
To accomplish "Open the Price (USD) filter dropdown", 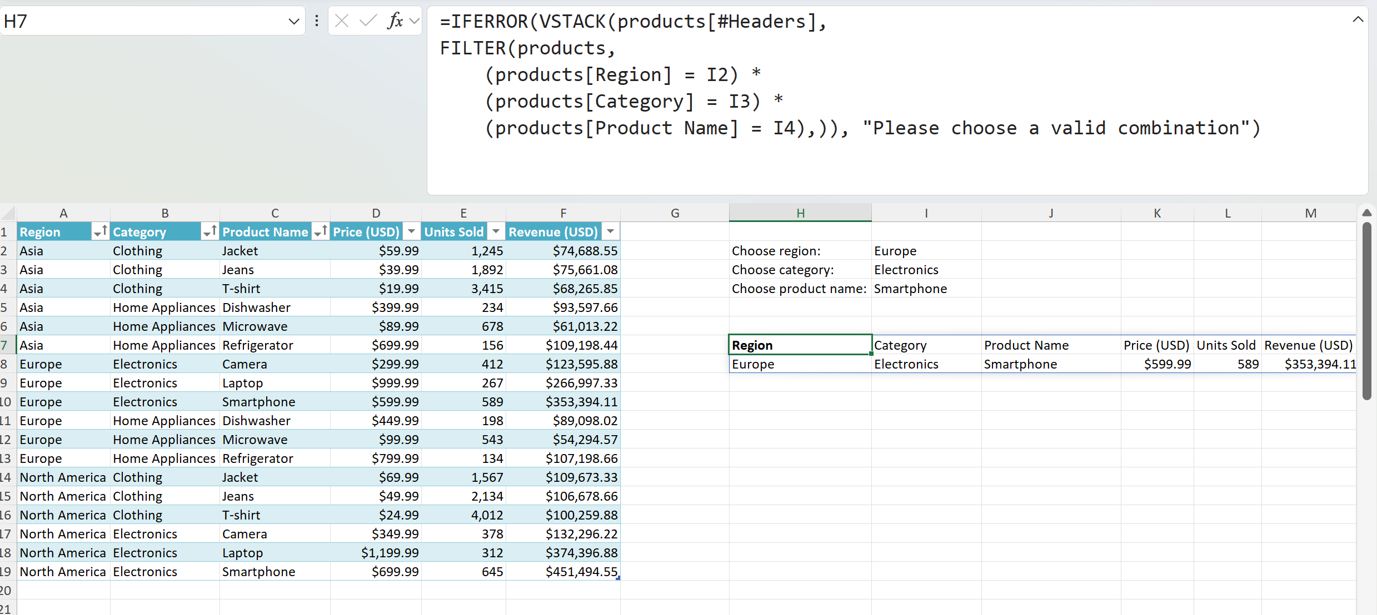I will click(411, 232).
